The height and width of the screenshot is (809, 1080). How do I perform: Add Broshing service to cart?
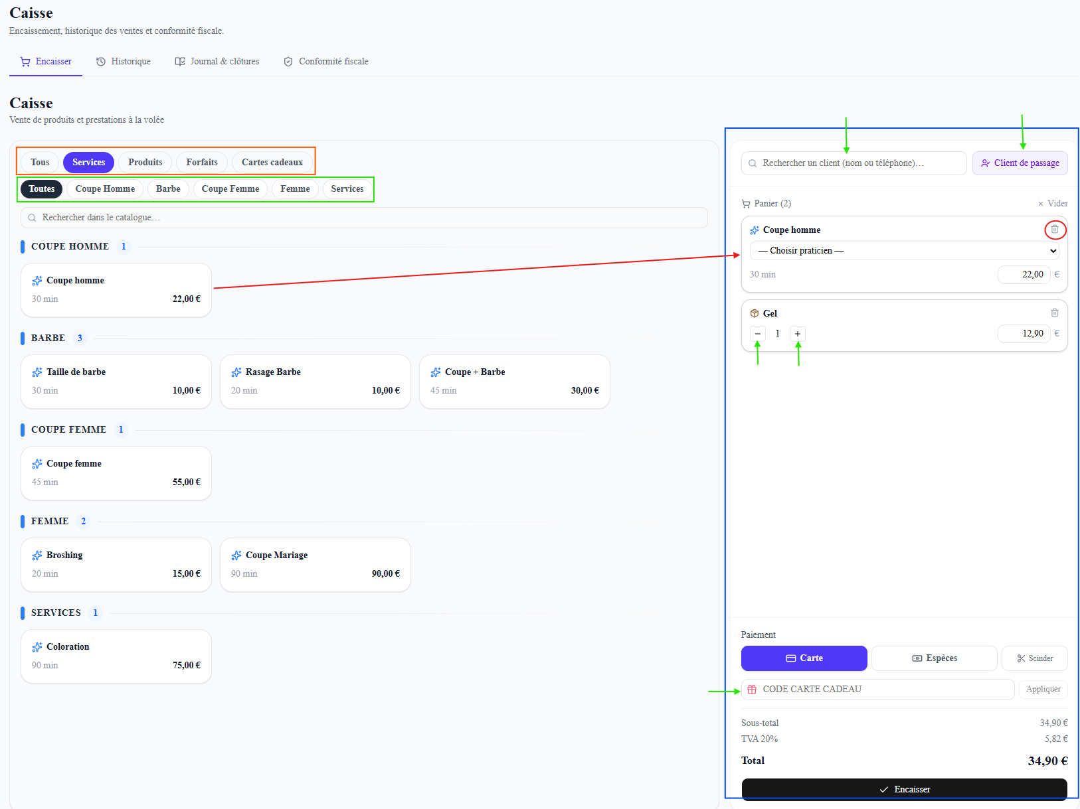tap(116, 565)
